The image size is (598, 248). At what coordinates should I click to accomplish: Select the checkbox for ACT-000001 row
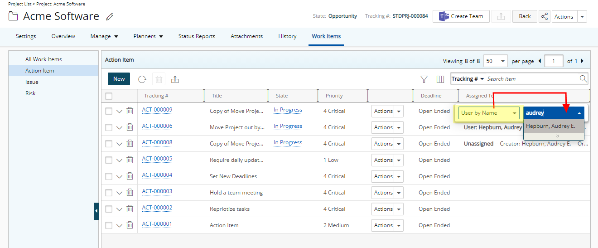[x=109, y=225]
